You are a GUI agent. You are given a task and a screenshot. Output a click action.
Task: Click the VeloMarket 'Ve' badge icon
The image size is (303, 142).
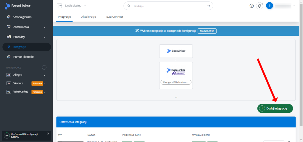pos(9,92)
